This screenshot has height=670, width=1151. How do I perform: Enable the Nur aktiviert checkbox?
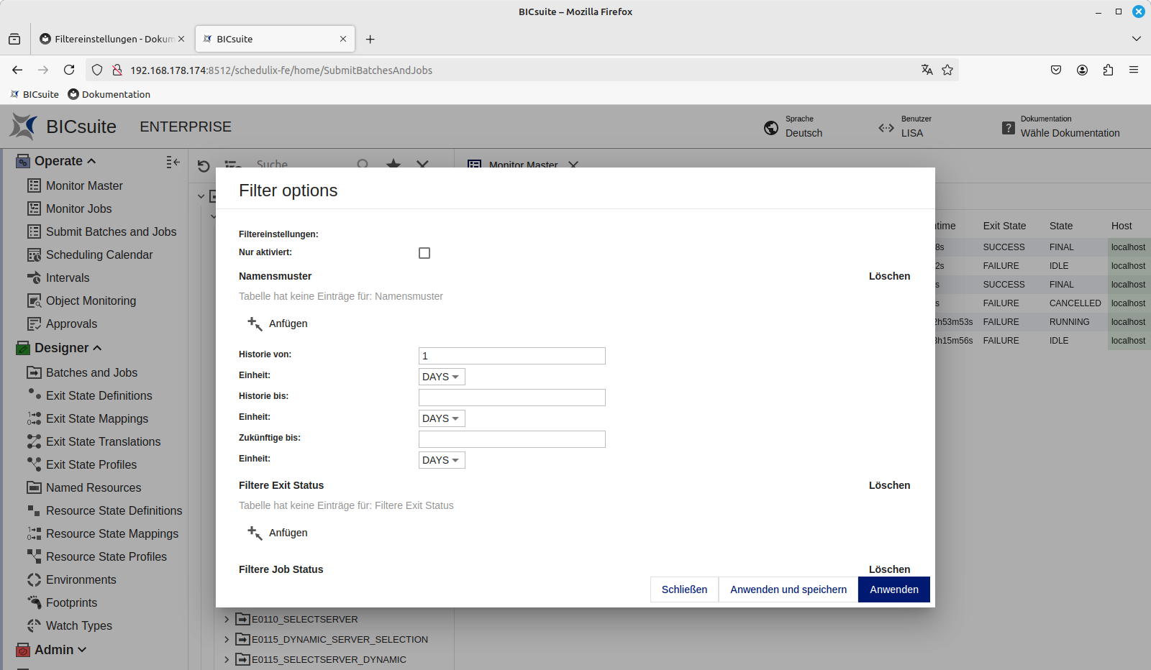(424, 253)
